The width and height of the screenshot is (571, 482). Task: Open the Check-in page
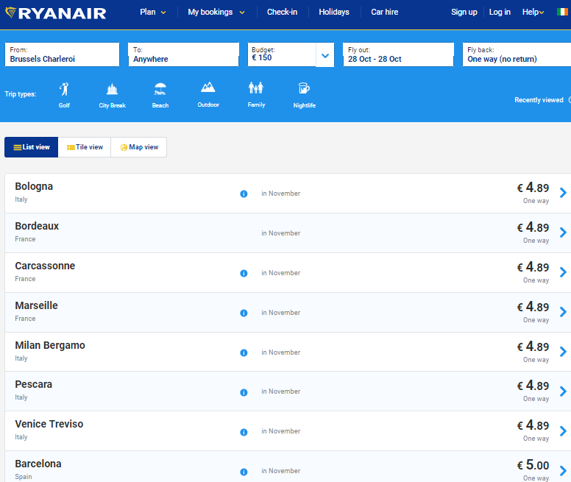(x=283, y=12)
